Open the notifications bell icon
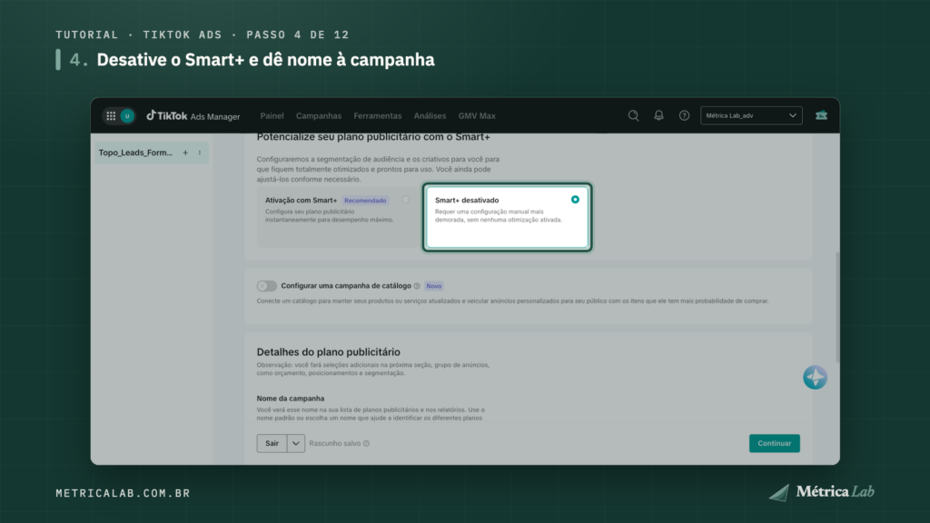Image resolution: width=930 pixels, height=523 pixels. coord(659,115)
